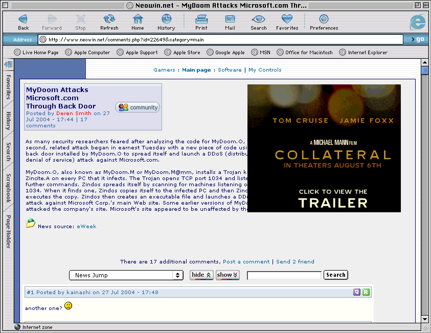Open the Office for Macintosh bookmark

point(305,52)
